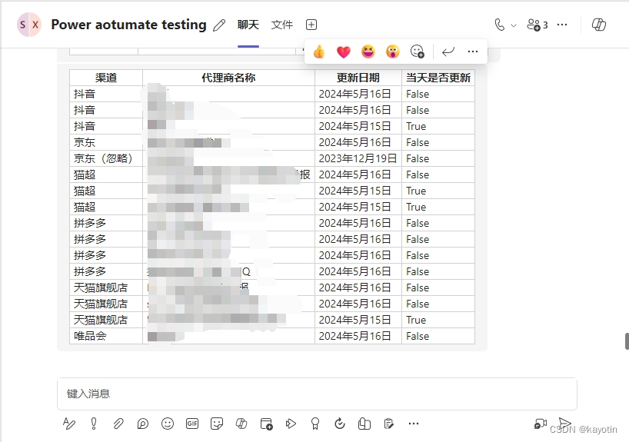The width and height of the screenshot is (629, 442).
Task: Open more reactions picker
Action: [x=418, y=52]
